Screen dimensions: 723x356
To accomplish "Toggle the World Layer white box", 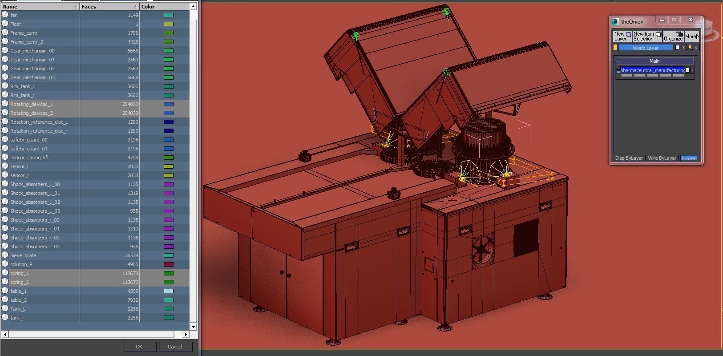I will pyautogui.click(x=677, y=48).
